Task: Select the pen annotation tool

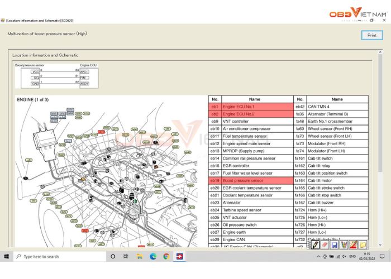Action: coord(315,244)
